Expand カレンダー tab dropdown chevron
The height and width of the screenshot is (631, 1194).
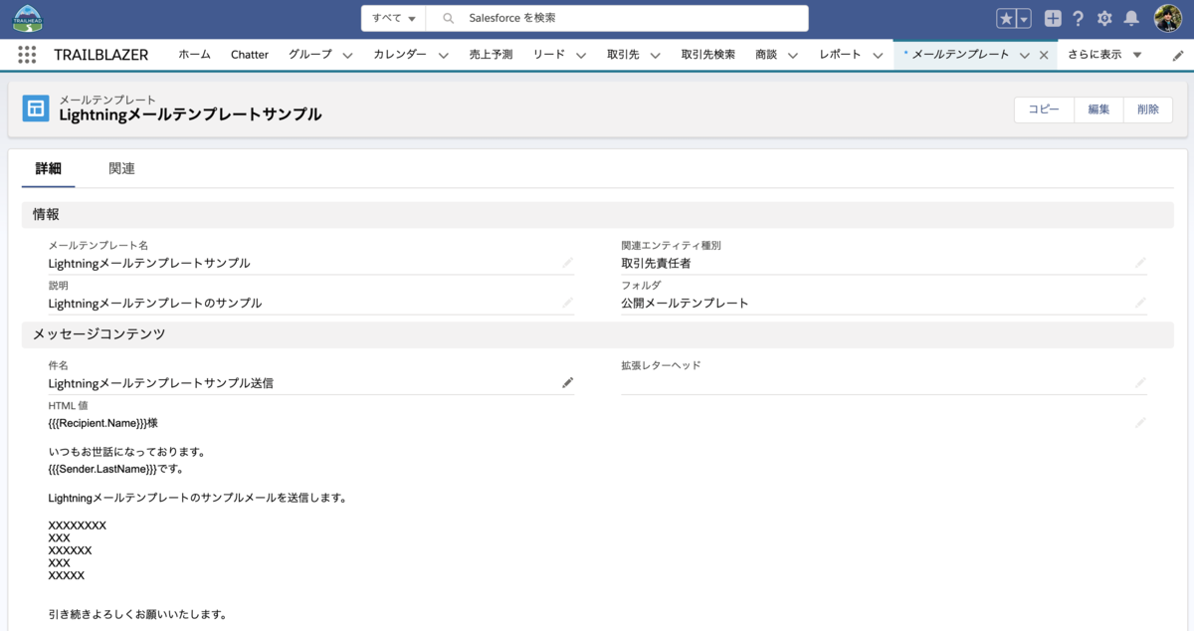(x=443, y=56)
